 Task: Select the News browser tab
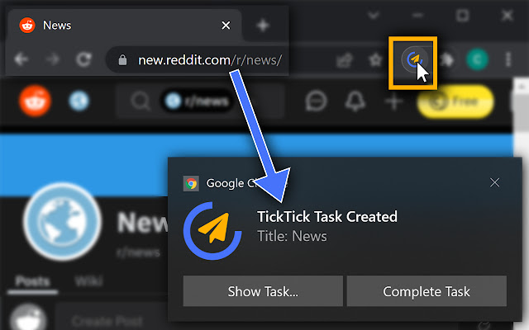point(124,26)
